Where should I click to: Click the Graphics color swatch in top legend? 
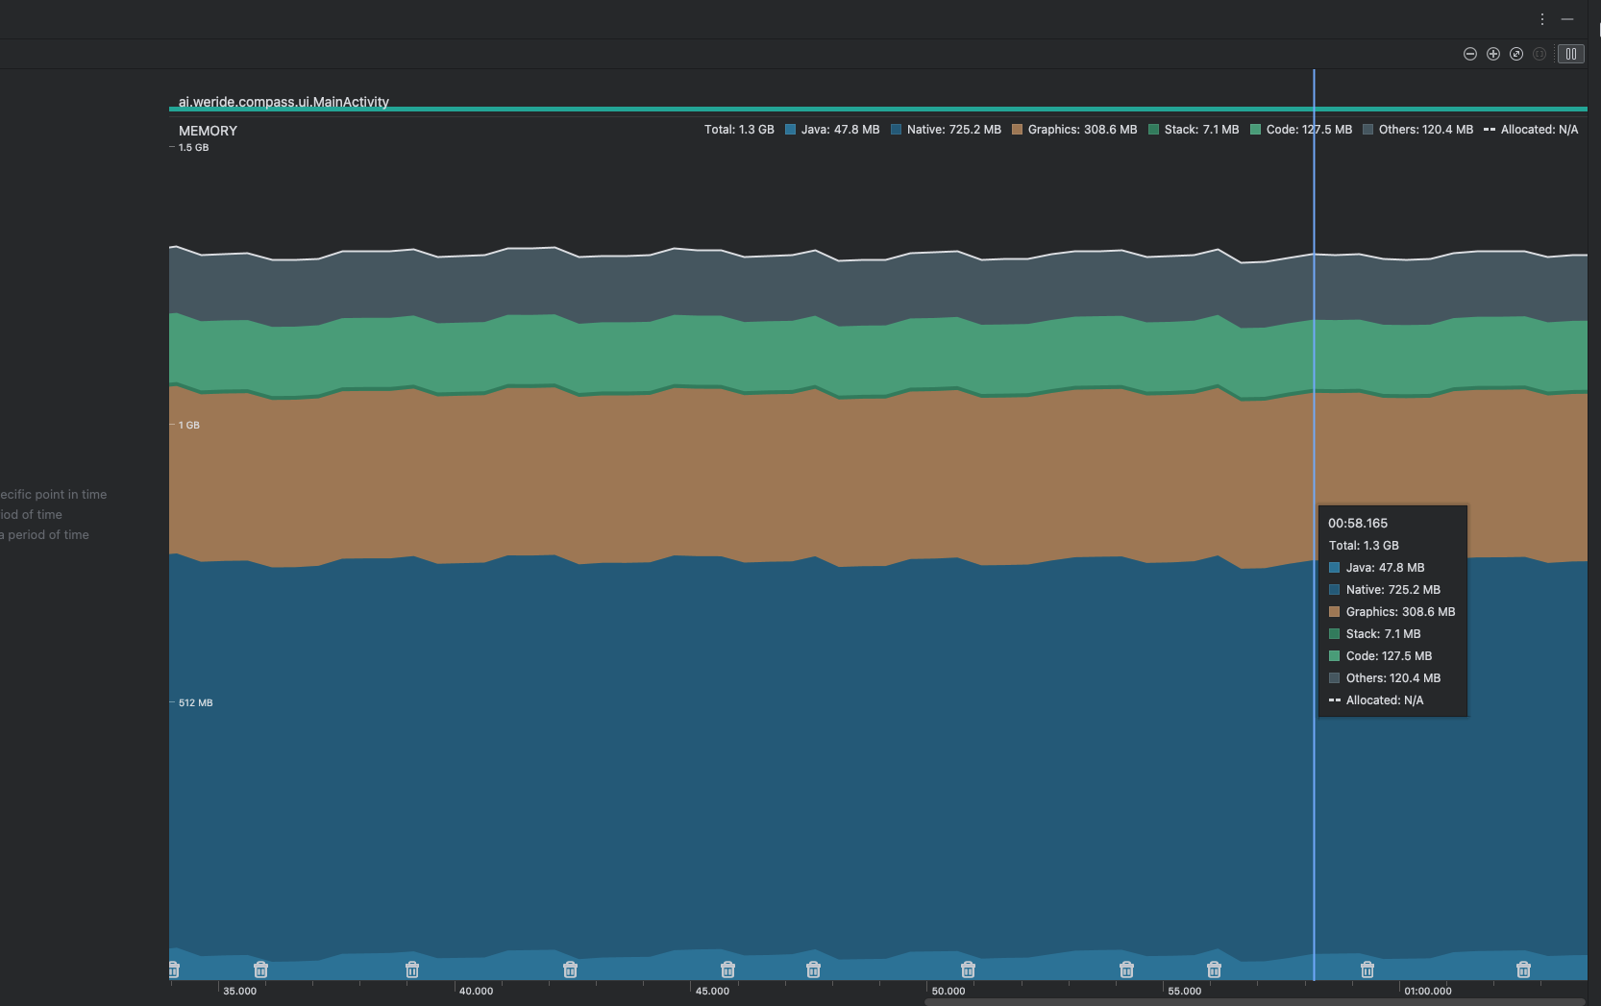pos(1017,130)
